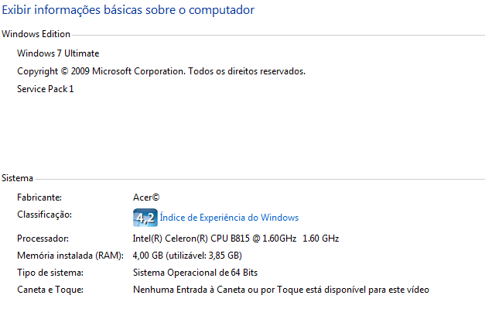Image resolution: width=485 pixels, height=309 pixels.
Task: Click the Tipo de sistema label
Action: [x=50, y=273]
